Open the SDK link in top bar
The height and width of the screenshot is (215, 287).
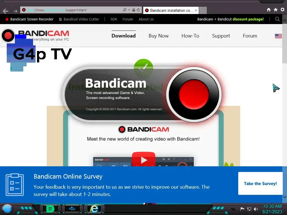click(114, 19)
